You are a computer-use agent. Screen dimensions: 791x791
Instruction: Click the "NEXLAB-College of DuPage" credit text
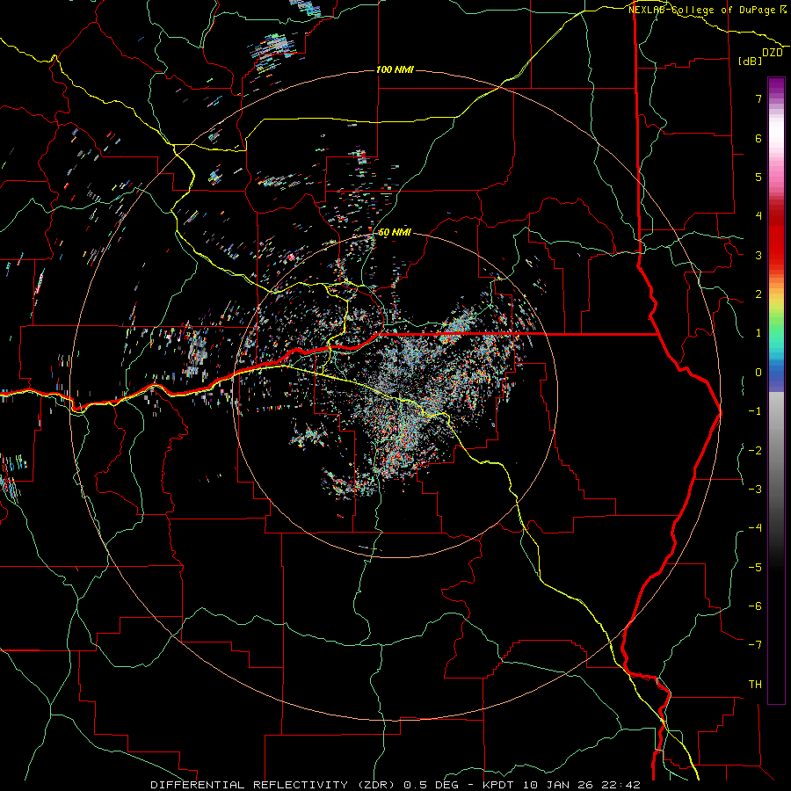coord(703,10)
